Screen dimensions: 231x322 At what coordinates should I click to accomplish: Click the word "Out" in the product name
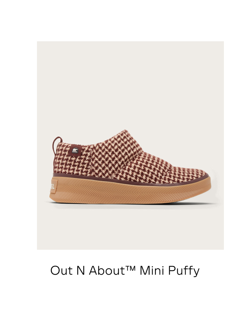click(60, 271)
